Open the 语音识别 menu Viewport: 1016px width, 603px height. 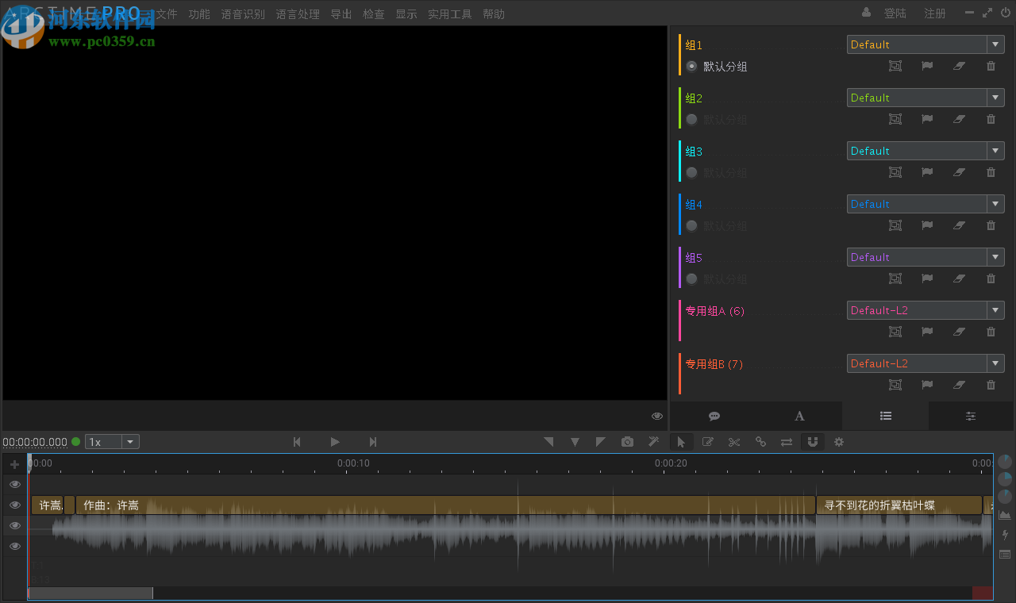click(x=243, y=13)
